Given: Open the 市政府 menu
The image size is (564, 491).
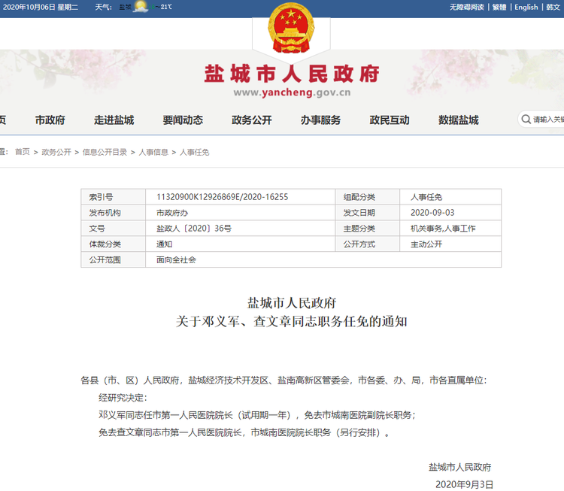Looking at the screenshot, I should click(50, 120).
